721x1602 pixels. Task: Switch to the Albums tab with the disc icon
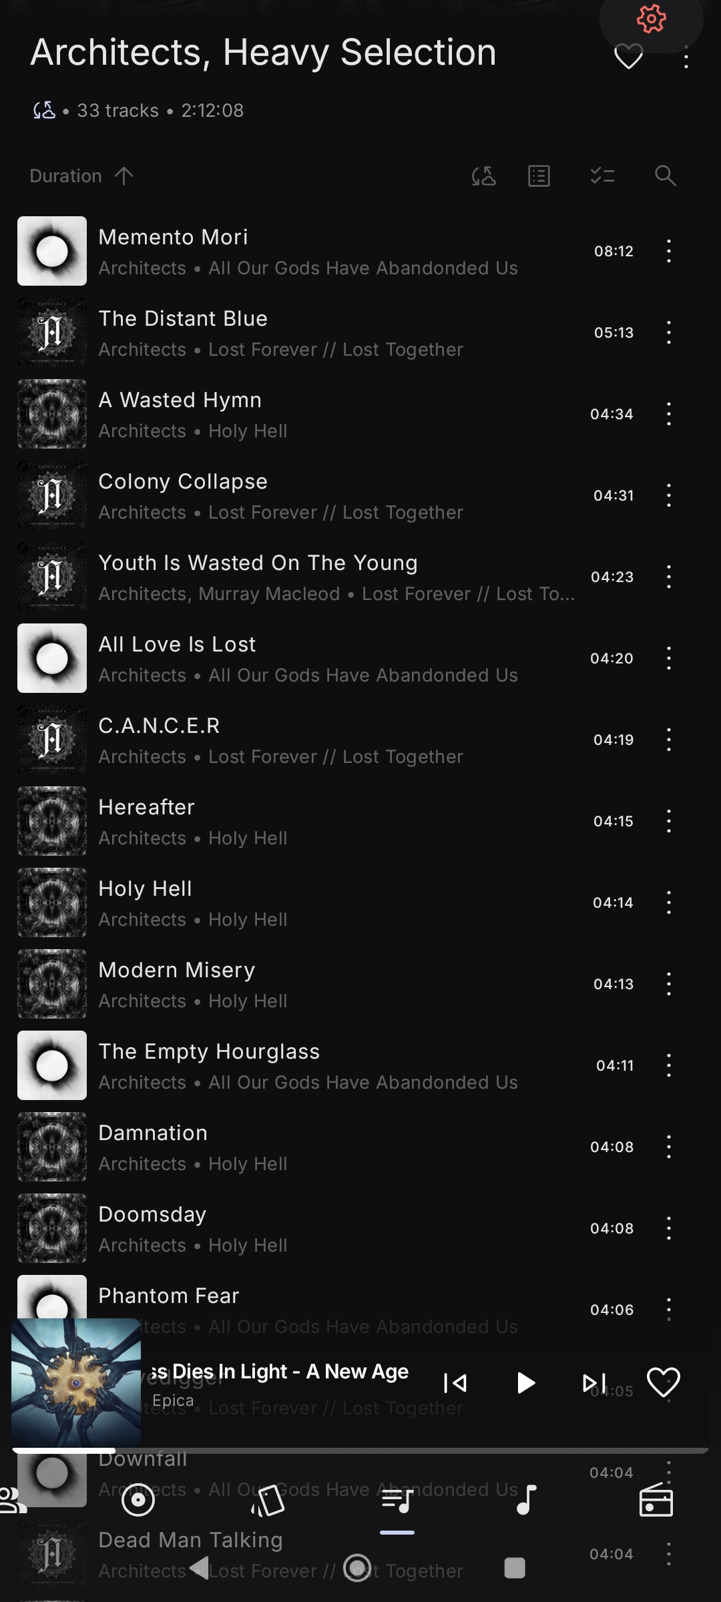(x=138, y=1501)
